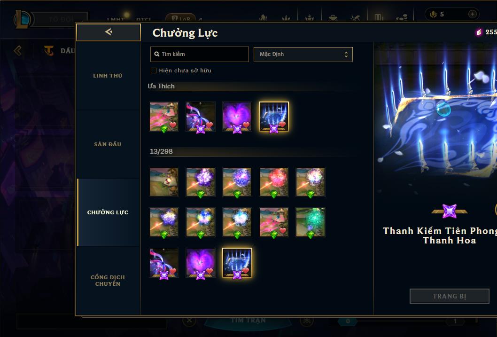
Task: Click the plus icon next to 5
Action: pos(472,14)
